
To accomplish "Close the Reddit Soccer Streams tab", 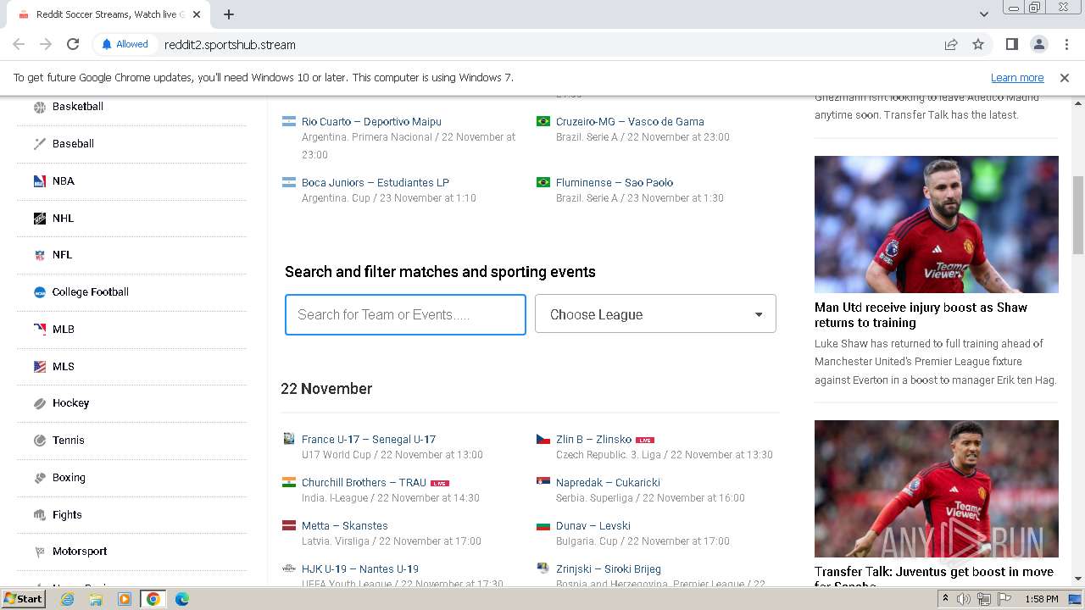I will click(x=196, y=14).
